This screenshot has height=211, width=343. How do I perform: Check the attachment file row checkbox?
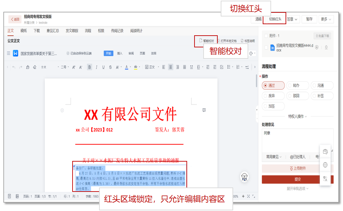pos(266,47)
